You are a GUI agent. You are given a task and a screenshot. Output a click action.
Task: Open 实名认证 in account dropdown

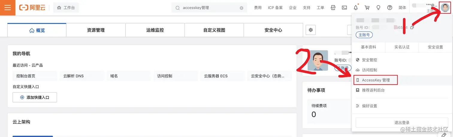tap(402, 47)
